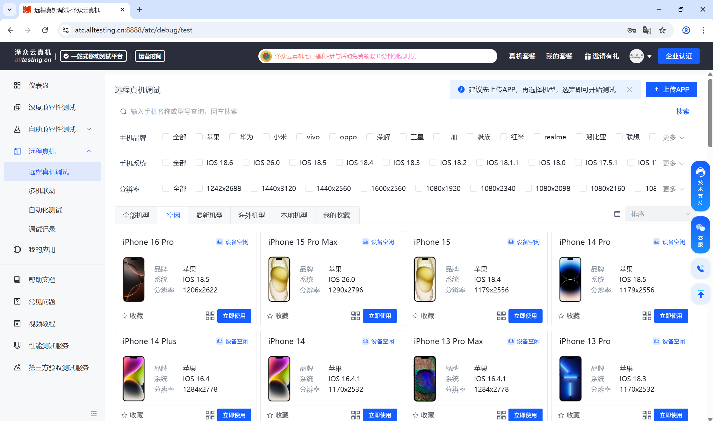
Task: Close the upload APP suggestion banner
Action: click(629, 89)
